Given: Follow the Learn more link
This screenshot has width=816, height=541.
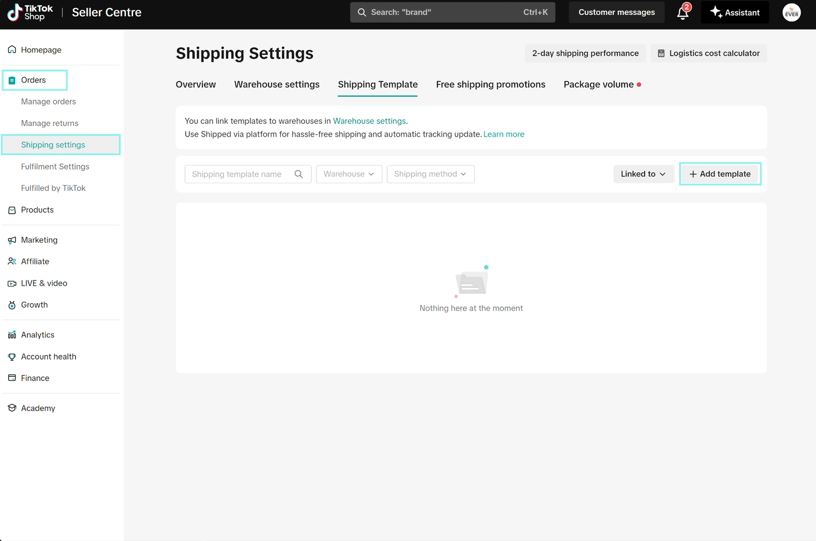Looking at the screenshot, I should pyautogui.click(x=504, y=134).
